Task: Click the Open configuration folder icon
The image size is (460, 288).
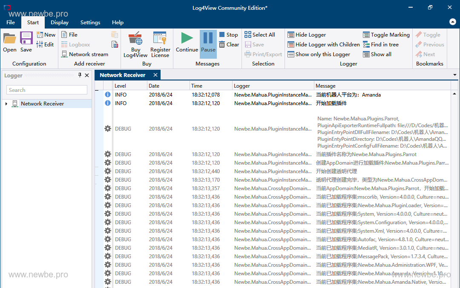Action: 9,39
